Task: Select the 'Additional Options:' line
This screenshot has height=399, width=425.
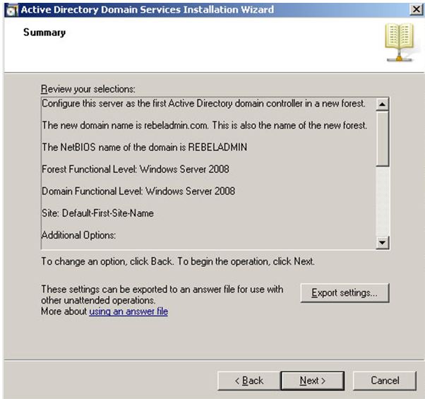Action: 78,235
